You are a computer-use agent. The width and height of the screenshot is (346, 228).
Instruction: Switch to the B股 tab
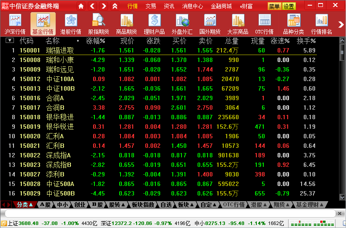click(97, 205)
